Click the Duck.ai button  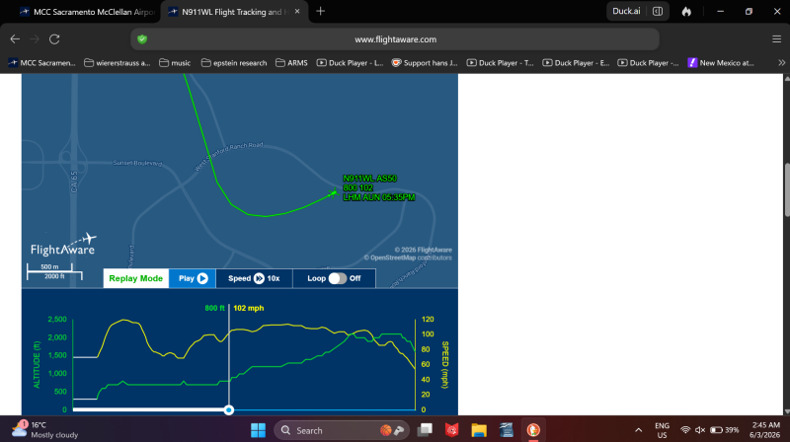626,11
